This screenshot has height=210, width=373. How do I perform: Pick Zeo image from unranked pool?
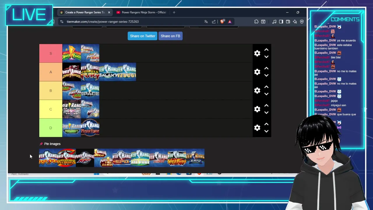(195, 158)
